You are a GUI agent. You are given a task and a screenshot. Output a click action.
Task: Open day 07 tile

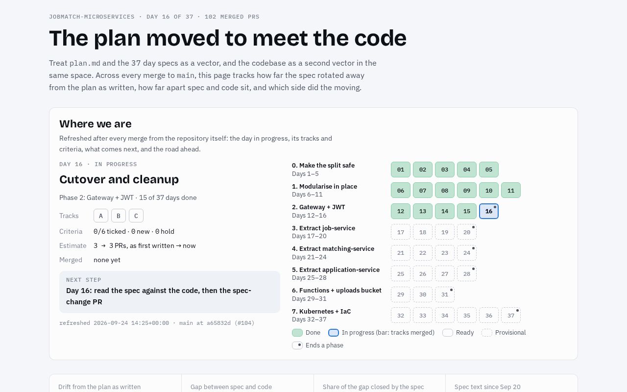(x=423, y=190)
